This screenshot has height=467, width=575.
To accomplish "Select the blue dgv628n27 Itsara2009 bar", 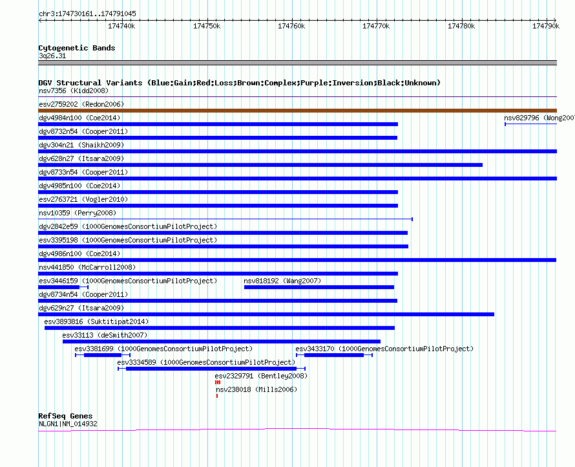I will click(x=260, y=165).
